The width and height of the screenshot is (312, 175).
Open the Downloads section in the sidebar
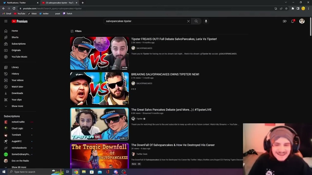coord(17,93)
